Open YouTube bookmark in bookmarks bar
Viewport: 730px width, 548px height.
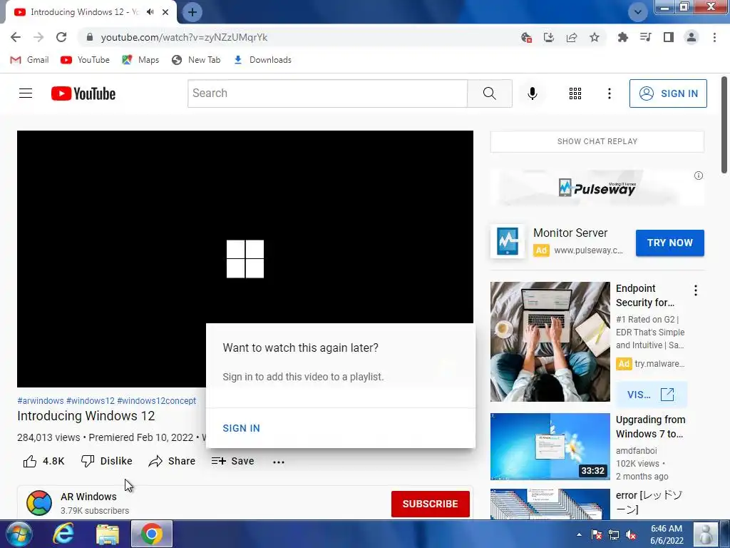point(85,60)
